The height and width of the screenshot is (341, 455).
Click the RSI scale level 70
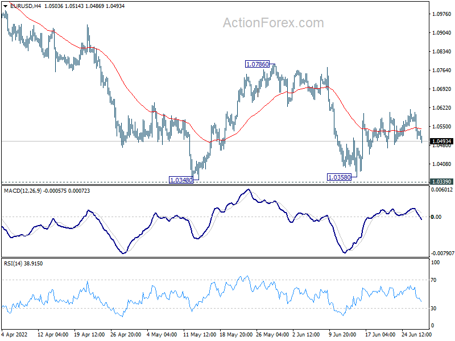433,280
